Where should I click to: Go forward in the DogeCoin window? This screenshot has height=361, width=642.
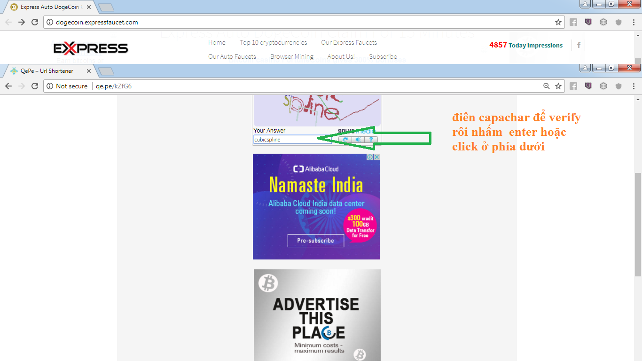point(21,22)
